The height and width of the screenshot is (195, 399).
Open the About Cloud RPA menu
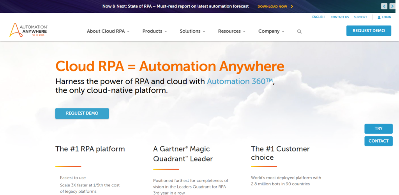point(108,31)
